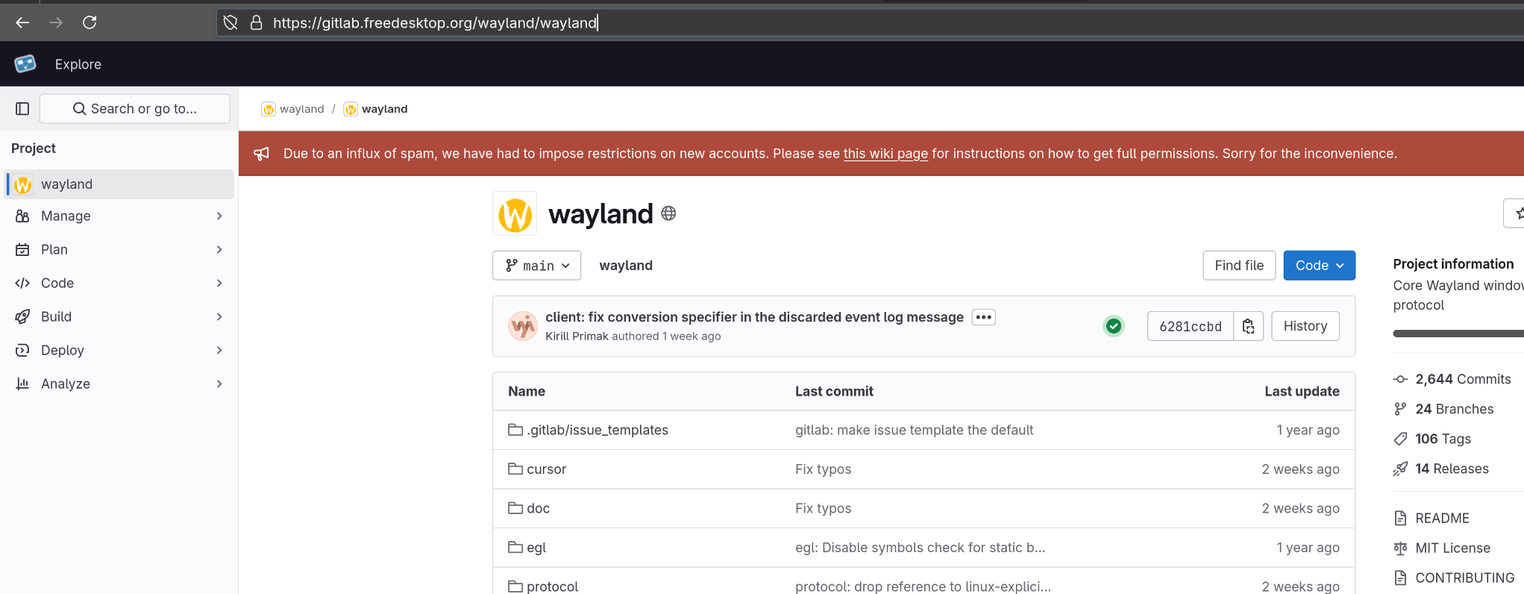This screenshot has width=1524, height=594.
Task: Open the wayland group breadcrumb
Action: point(293,109)
